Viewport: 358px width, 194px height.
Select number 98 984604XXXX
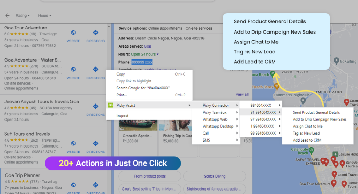pyautogui.click(x=261, y=133)
